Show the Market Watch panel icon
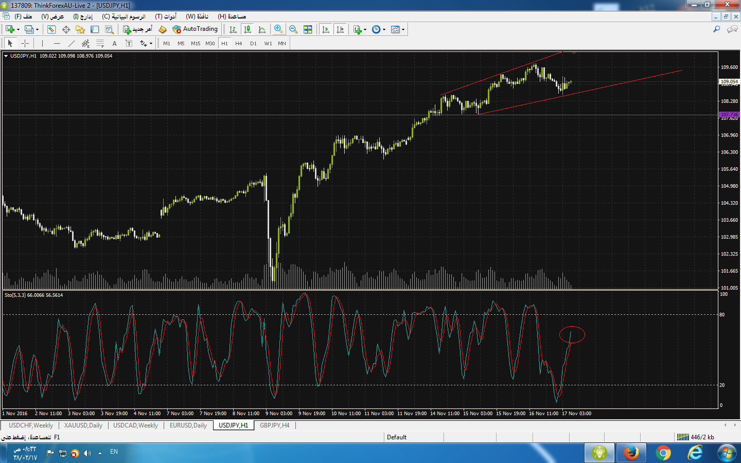Screen dimensions: 741x463 point(51,29)
